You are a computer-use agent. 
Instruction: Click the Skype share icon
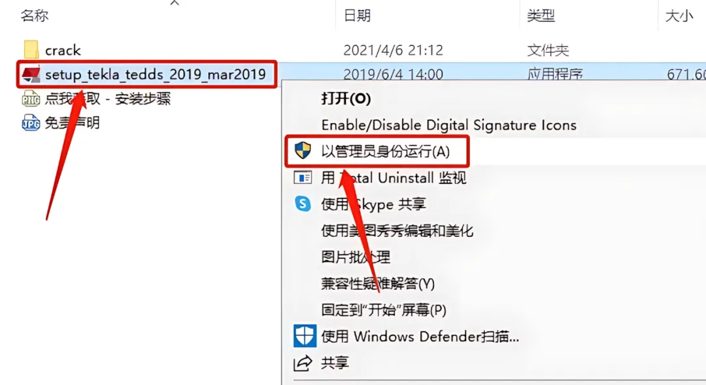(x=303, y=204)
